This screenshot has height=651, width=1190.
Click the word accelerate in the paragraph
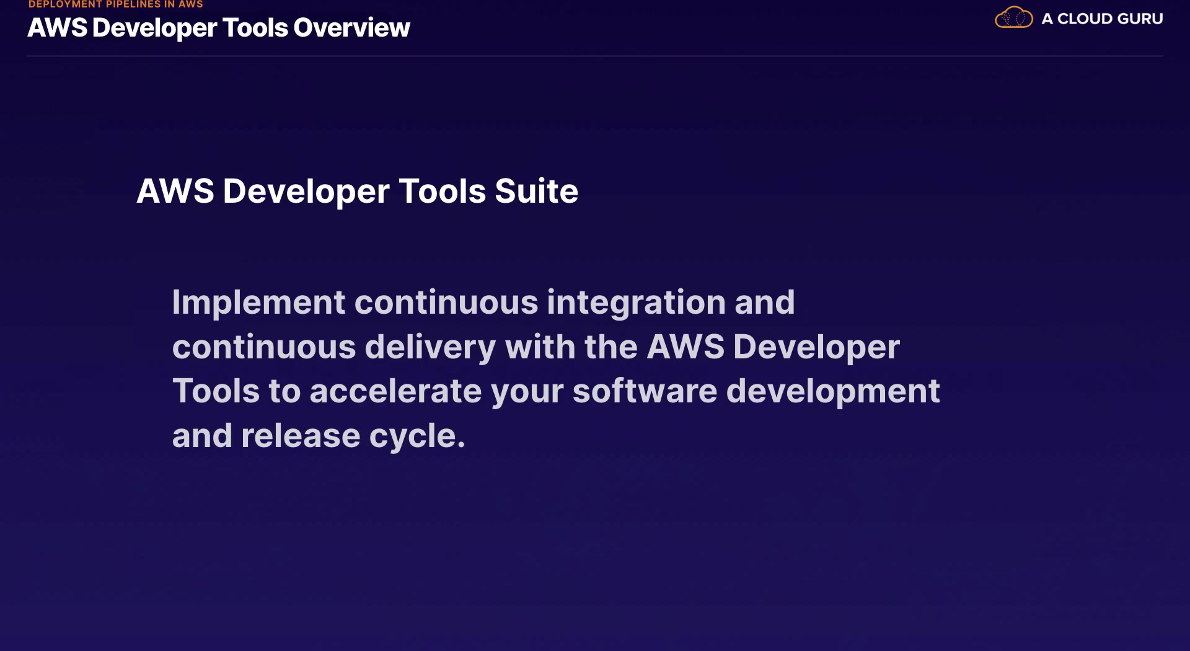395,392
